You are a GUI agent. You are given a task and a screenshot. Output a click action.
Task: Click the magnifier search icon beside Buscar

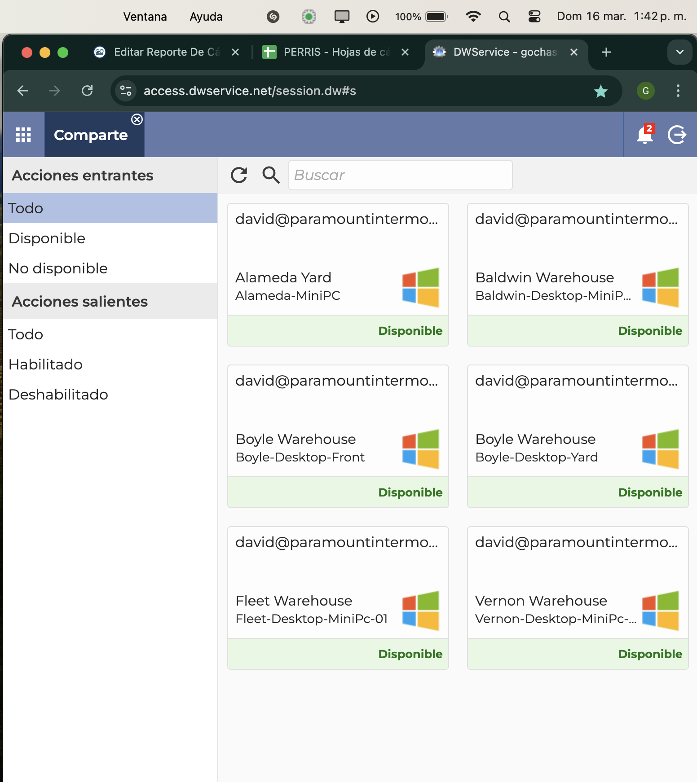[x=271, y=175]
